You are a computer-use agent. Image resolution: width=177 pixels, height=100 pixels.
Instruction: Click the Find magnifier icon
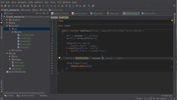pyautogui.click(x=32, y=6)
